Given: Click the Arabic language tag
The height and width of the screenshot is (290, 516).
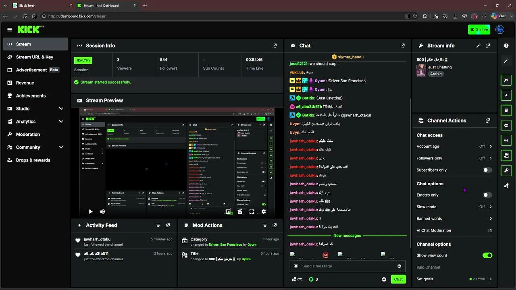Looking at the screenshot, I should 436,74.
